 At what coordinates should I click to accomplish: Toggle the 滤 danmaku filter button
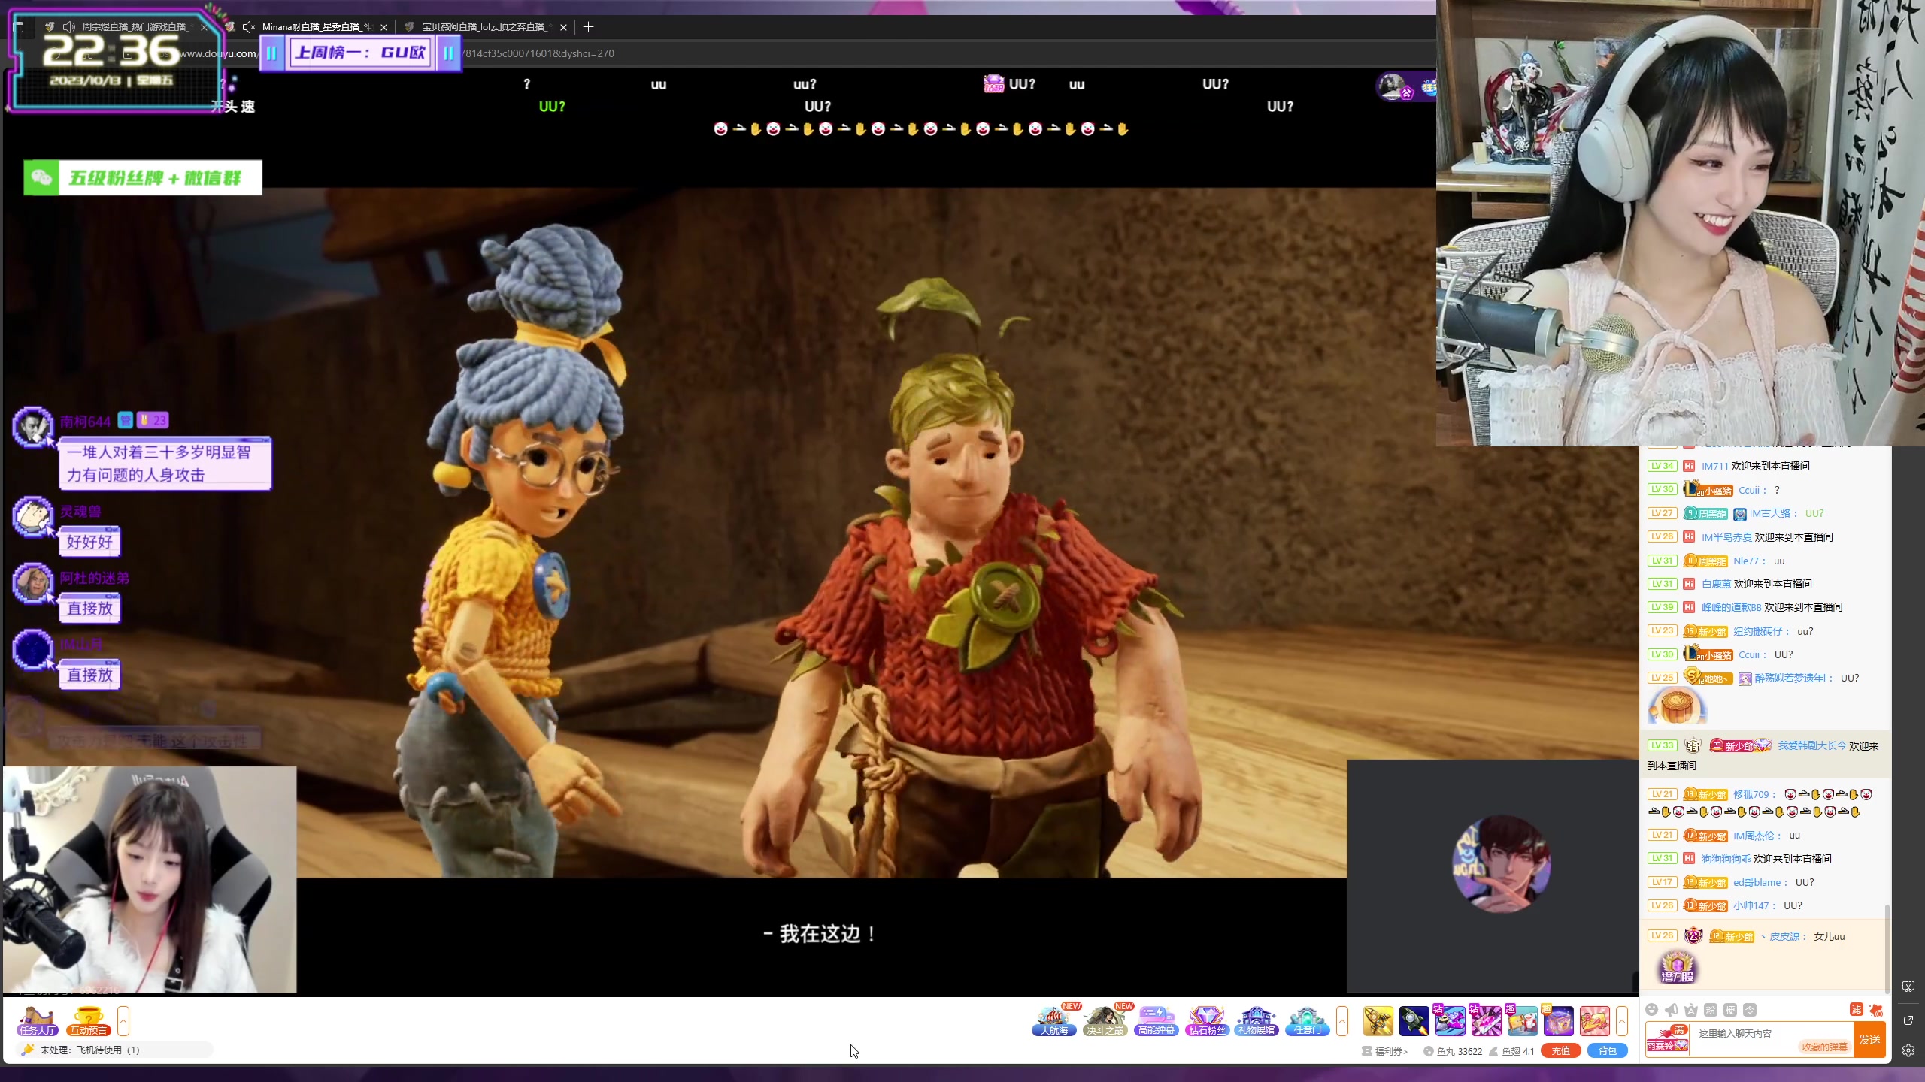[1856, 1010]
